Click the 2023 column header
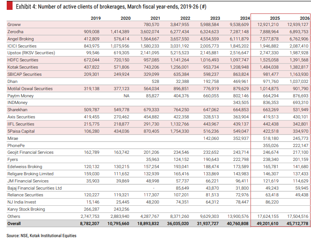This screenshot has width=311, height=238. 214,18
